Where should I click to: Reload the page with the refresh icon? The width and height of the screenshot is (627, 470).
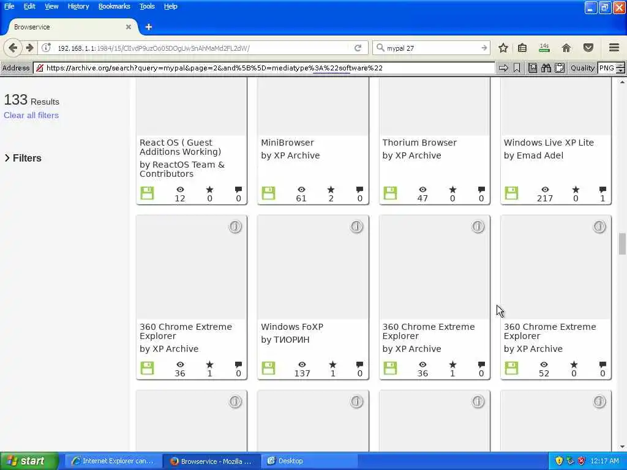[358, 48]
